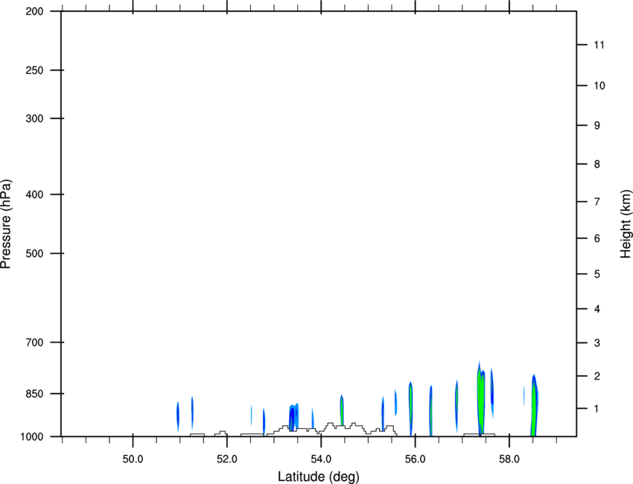Click latitude tick label 52.0
Viewport: 633px width, 484px height.
[227, 459]
